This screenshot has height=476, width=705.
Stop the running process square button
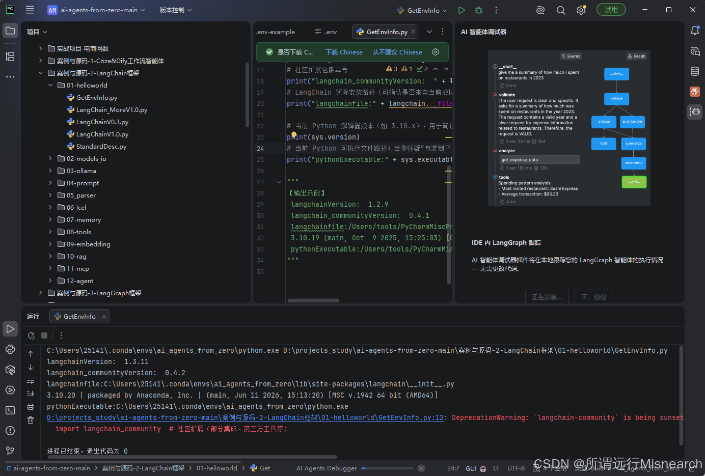coord(44,335)
